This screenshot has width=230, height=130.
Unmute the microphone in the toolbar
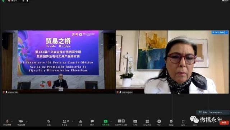[x=7, y=122]
